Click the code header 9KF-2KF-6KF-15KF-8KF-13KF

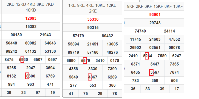pyautogui.click(x=155, y=6)
